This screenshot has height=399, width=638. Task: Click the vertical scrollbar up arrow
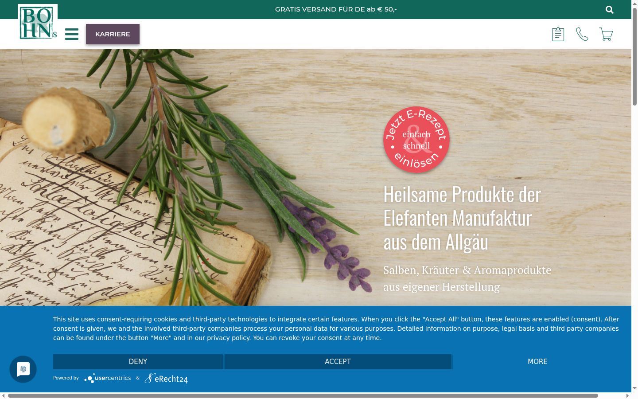tap(634, 3)
